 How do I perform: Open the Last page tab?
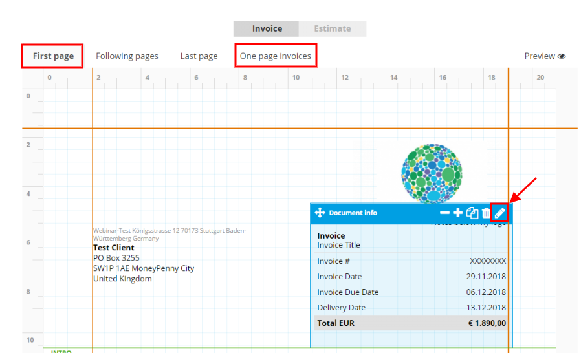pyautogui.click(x=199, y=56)
